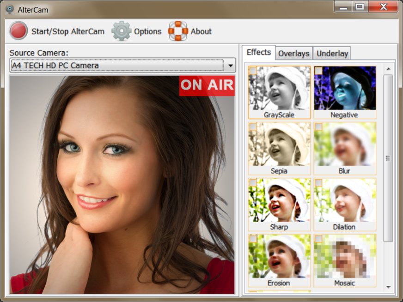
Task: Select the Negative effect thumbnail
Action: coord(345,89)
